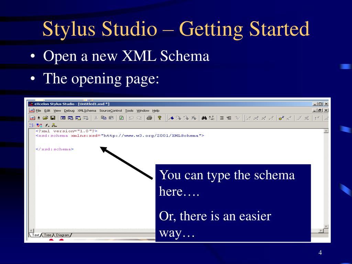Open the Window menu

click(x=143, y=111)
